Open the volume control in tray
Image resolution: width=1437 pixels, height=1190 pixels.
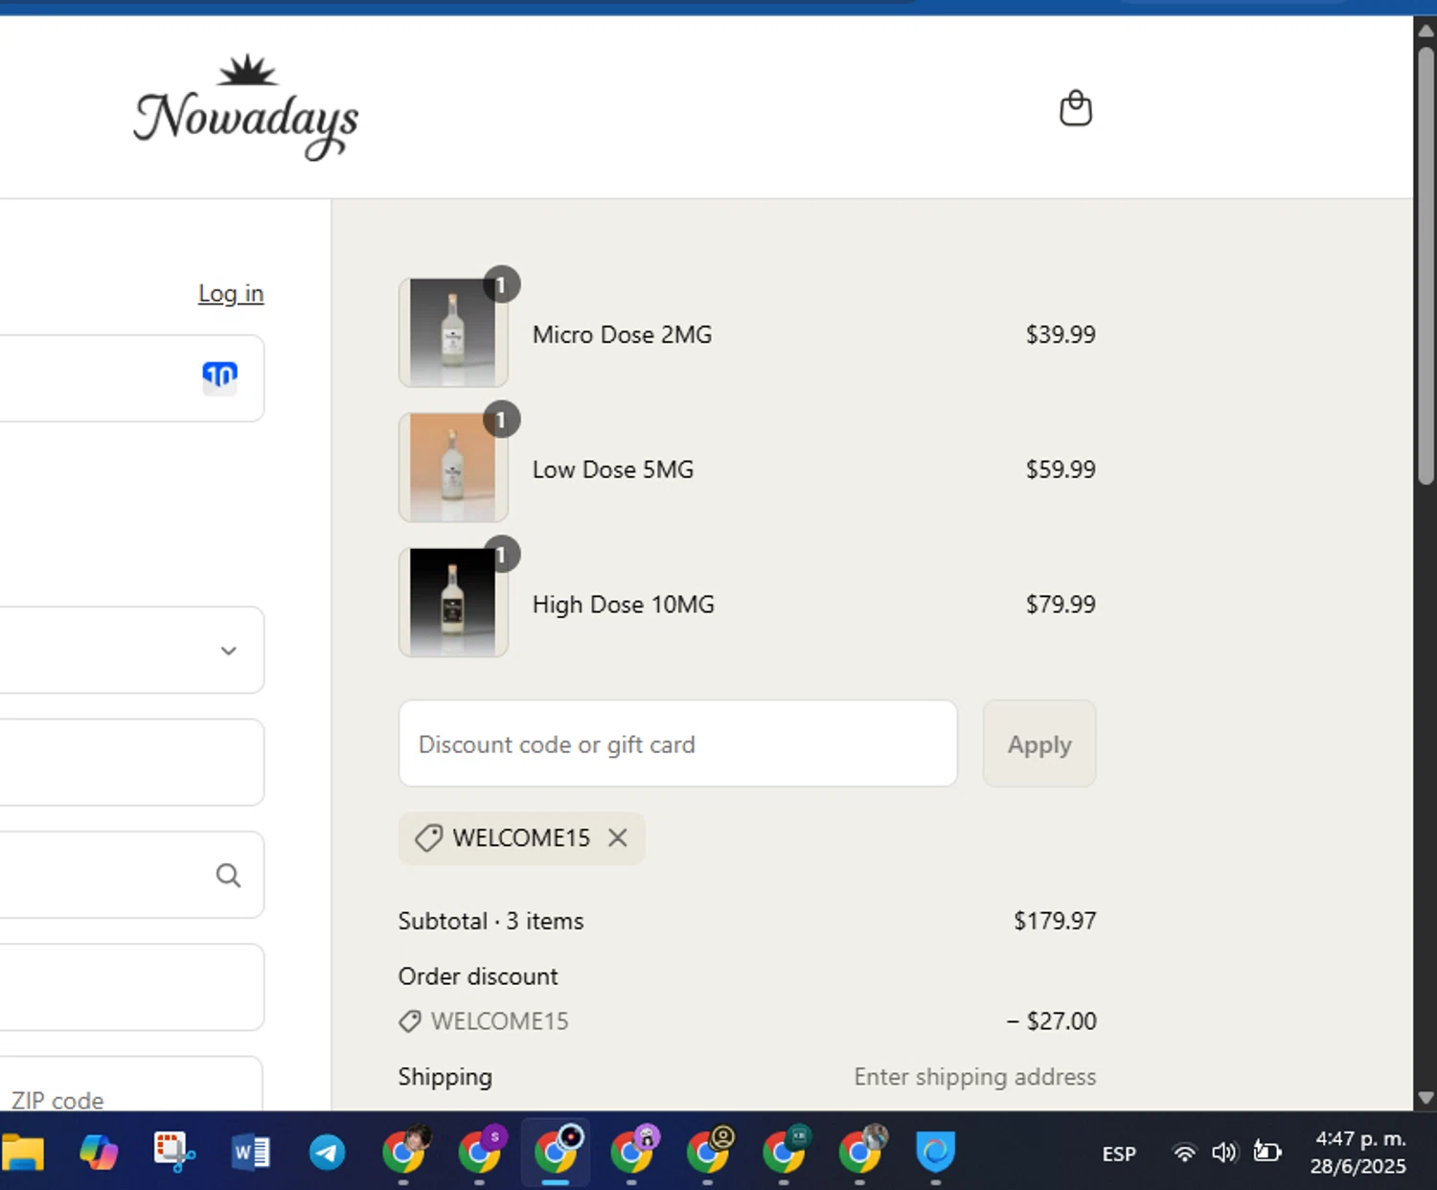click(x=1224, y=1153)
